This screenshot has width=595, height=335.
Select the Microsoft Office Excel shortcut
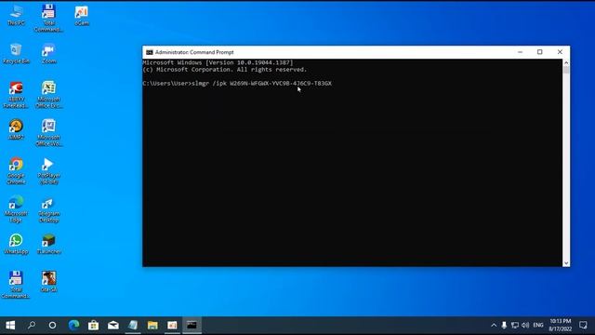[x=48, y=95]
